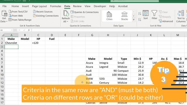Select row 2 header
This screenshot has width=187, height=105.
[x=2, y=43]
